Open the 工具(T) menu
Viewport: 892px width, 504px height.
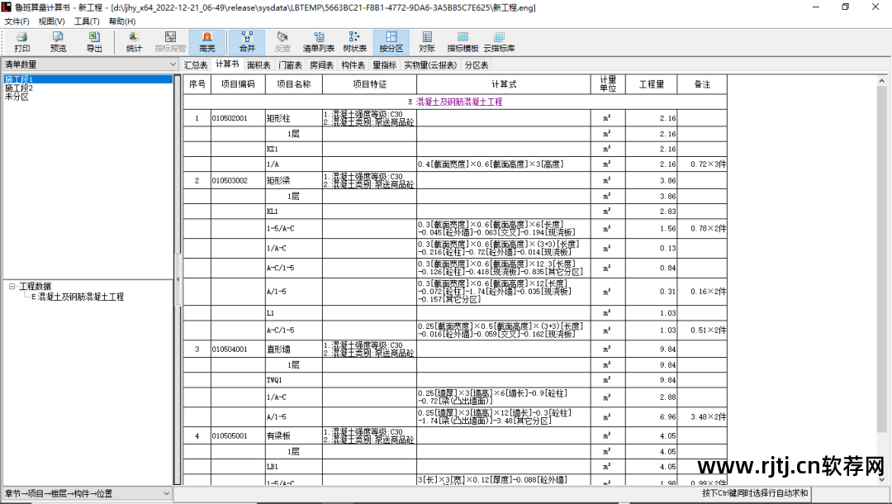pyautogui.click(x=87, y=21)
